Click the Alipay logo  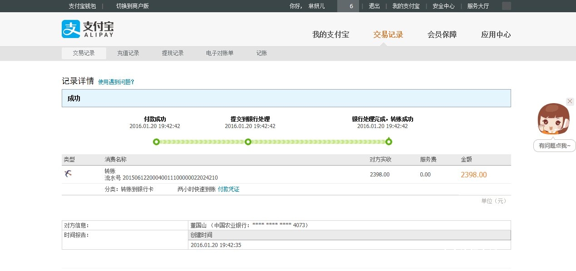click(88, 29)
